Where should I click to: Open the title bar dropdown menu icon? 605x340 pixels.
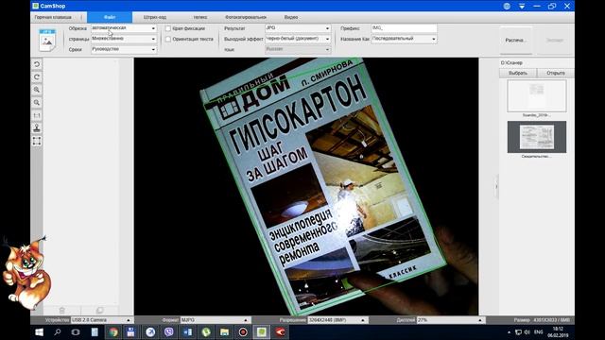tap(522, 6)
